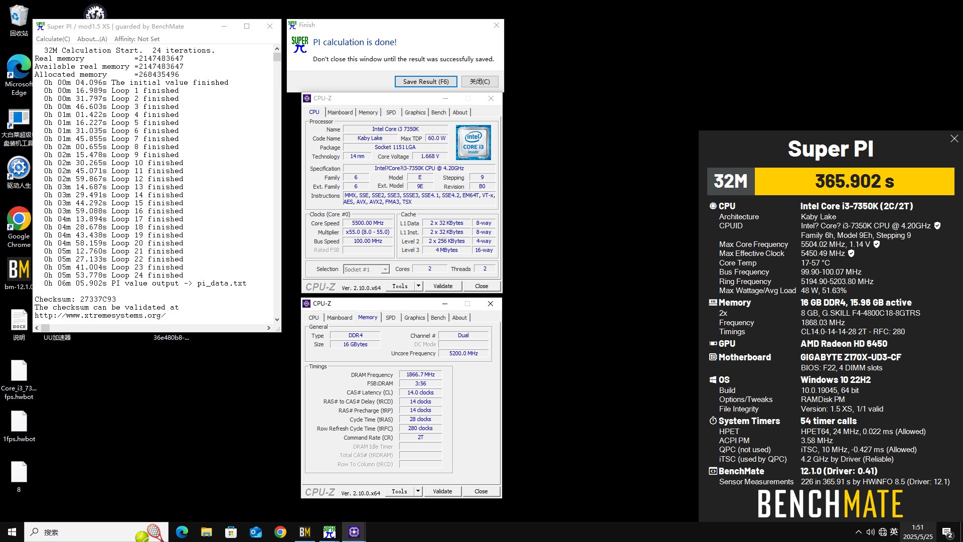Click the 英 input method indicator
The height and width of the screenshot is (542, 963).
pos(894,532)
